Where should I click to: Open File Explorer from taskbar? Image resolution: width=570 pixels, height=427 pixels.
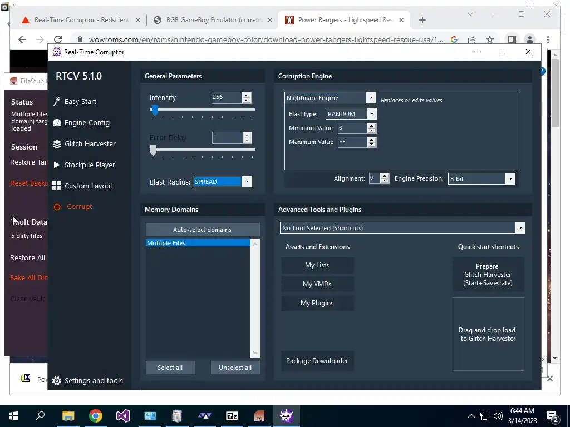pos(68,416)
